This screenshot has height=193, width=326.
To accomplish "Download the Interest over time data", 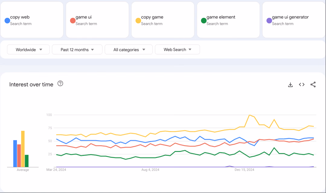I will [290, 84].
